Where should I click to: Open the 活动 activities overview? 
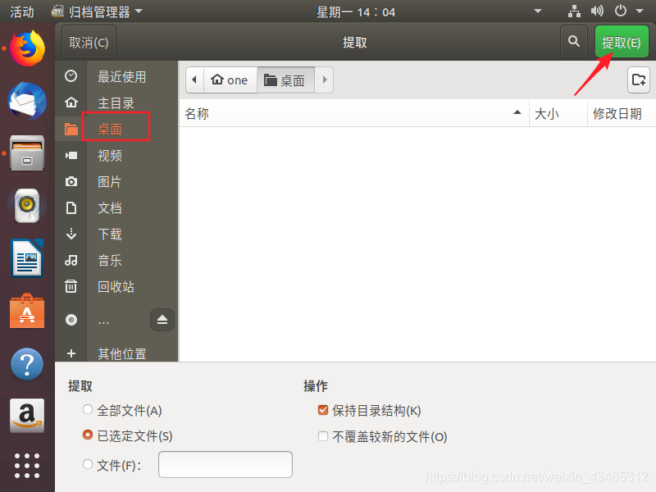click(x=22, y=11)
